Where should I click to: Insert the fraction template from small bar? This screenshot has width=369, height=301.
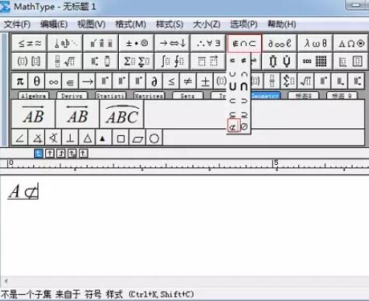point(272,82)
